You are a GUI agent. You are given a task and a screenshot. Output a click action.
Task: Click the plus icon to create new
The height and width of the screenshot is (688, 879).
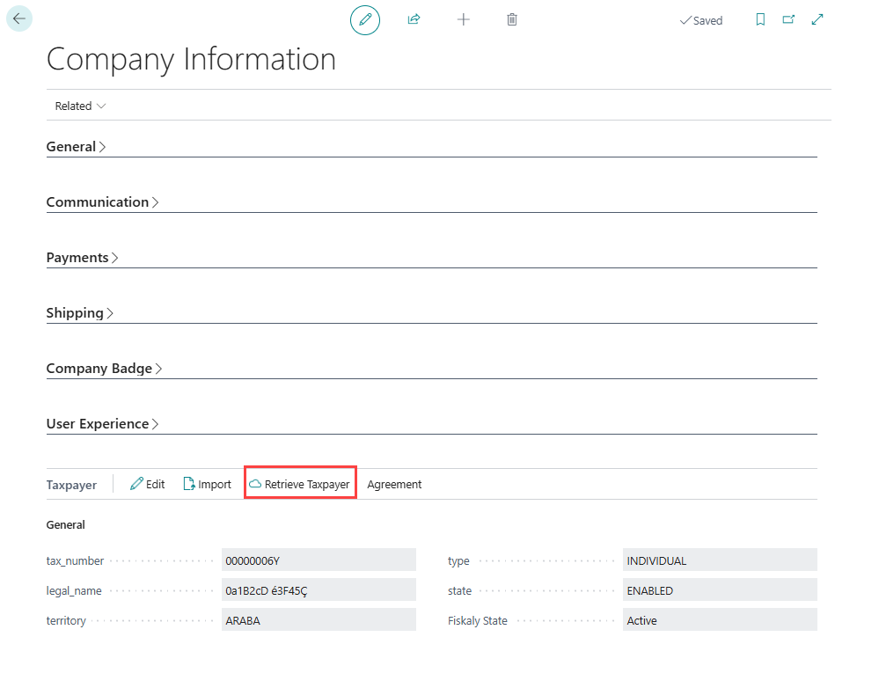(464, 19)
